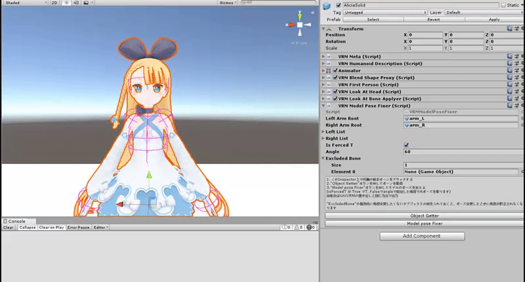This screenshot has width=525, height=282.
Task: Click the red X axis gizmo cone
Action: pos(291,25)
